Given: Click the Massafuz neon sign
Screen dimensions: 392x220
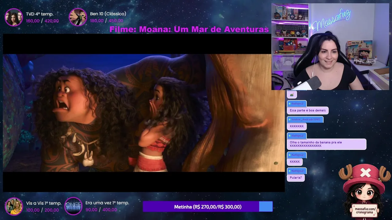Looking at the screenshot, I should coord(331,20).
